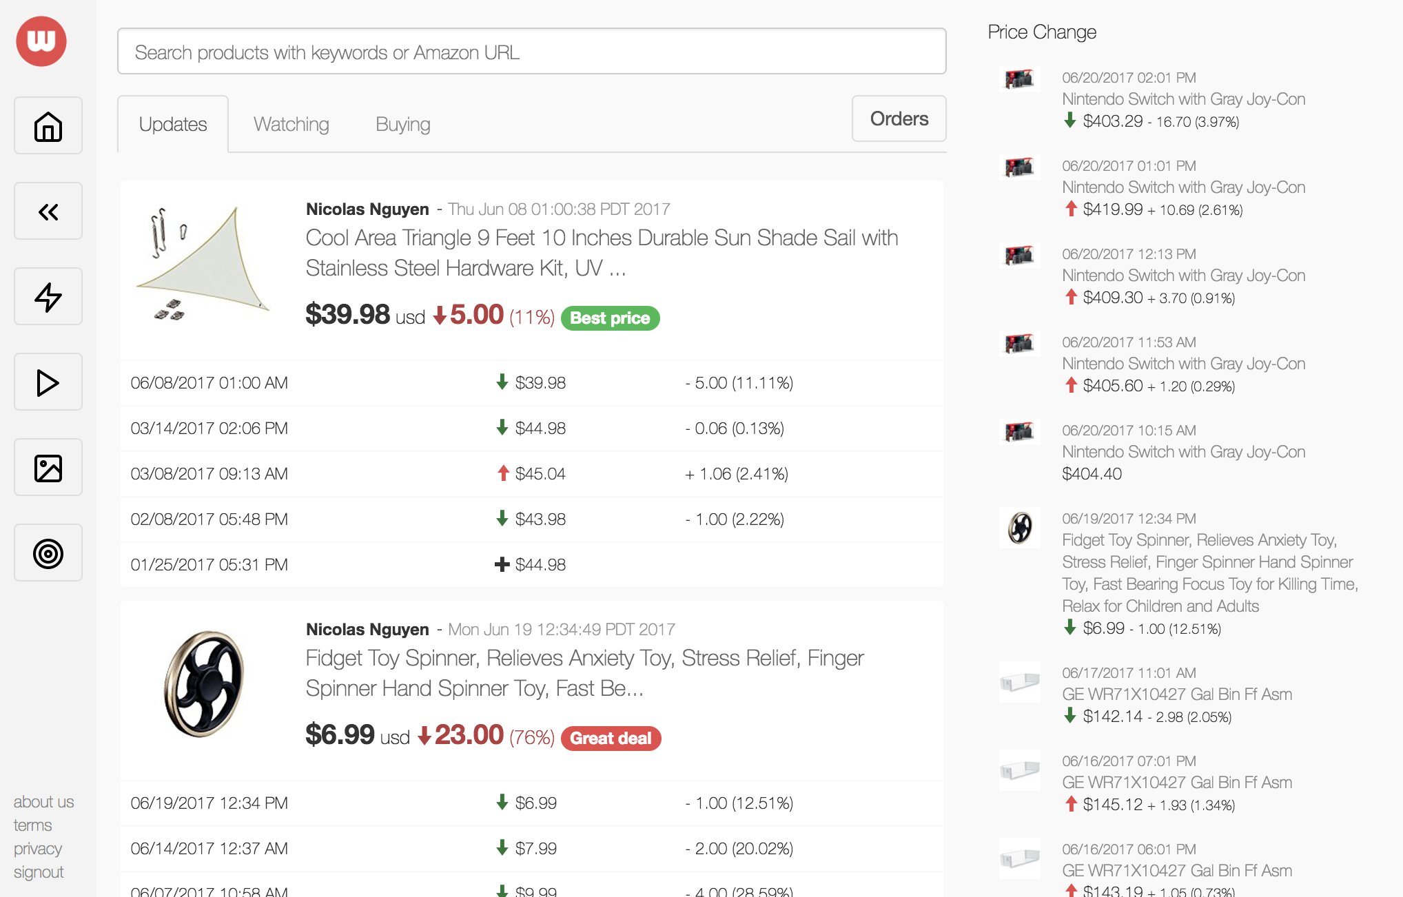Viewport: 1403px width, 897px height.
Task: Click the Fidget Toy Spinner product image
Action: pyautogui.click(x=204, y=683)
